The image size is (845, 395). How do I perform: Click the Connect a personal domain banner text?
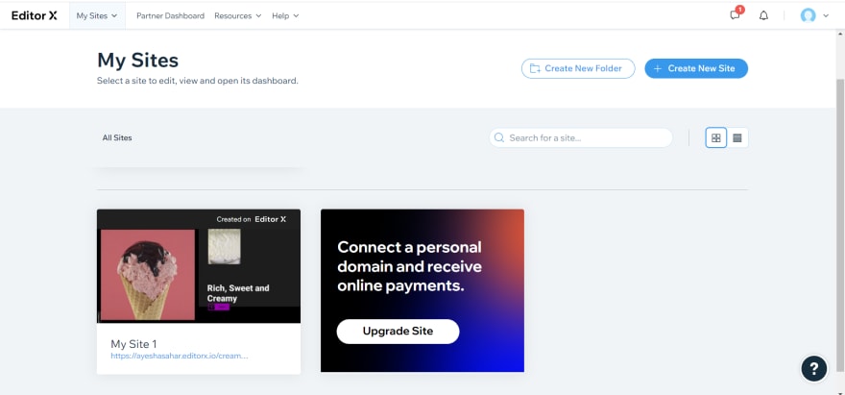click(x=410, y=266)
